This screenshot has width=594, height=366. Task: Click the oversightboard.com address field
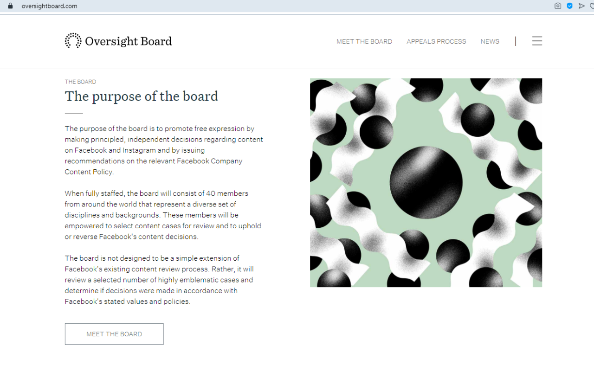[49, 6]
